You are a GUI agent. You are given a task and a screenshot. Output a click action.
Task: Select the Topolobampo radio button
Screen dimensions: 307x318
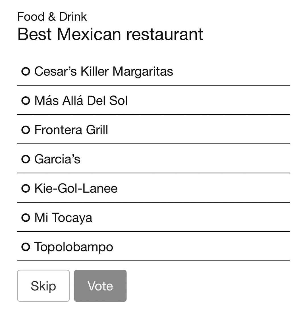click(26, 247)
